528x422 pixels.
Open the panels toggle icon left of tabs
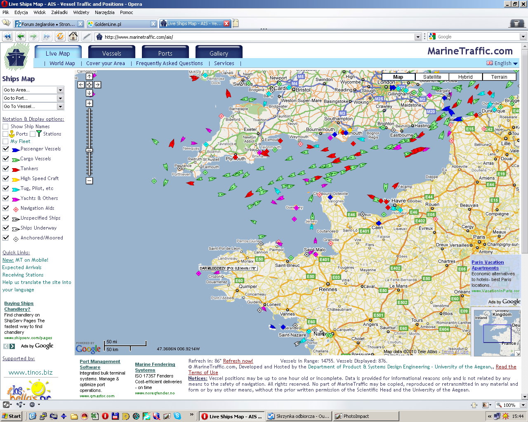6,23
